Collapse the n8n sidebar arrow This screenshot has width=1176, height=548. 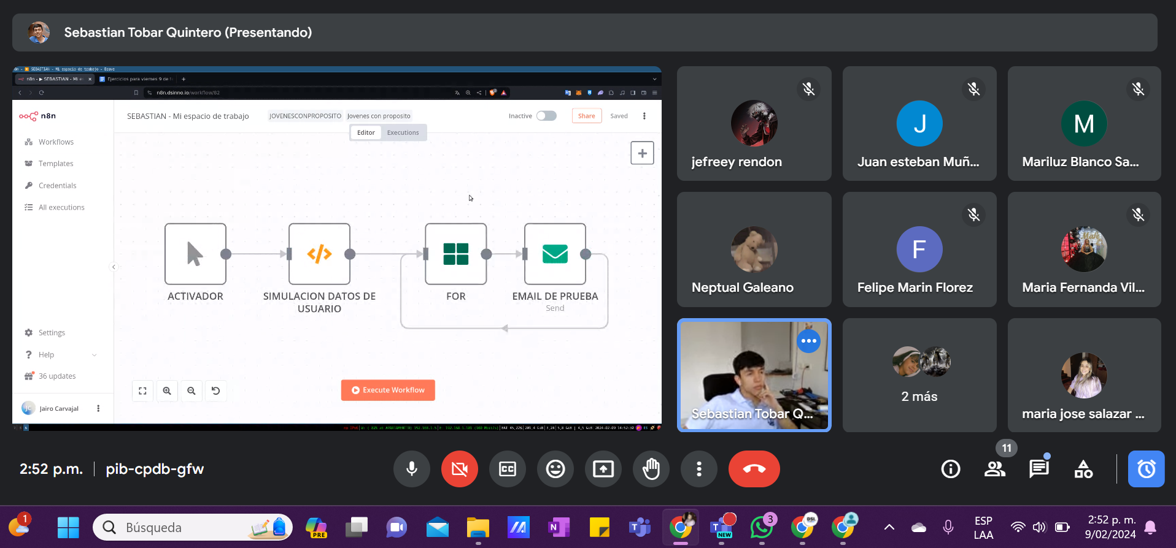pyautogui.click(x=114, y=267)
